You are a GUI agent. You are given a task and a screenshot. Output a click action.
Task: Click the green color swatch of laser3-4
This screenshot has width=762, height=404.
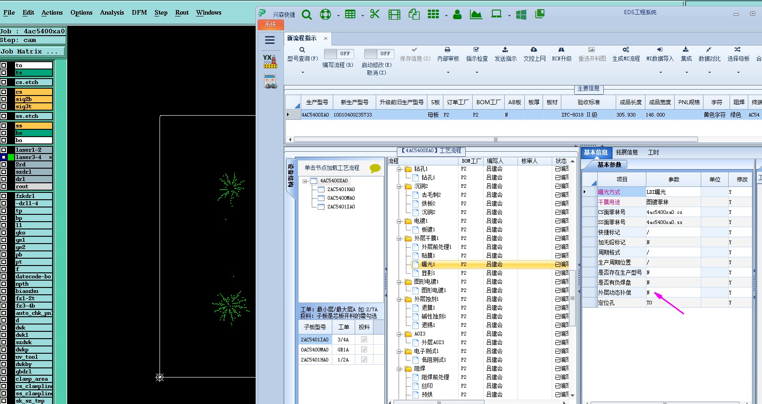click(x=11, y=157)
